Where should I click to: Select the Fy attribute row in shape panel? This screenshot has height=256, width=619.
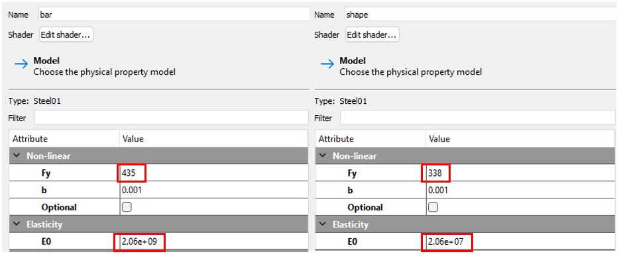[x=465, y=173]
